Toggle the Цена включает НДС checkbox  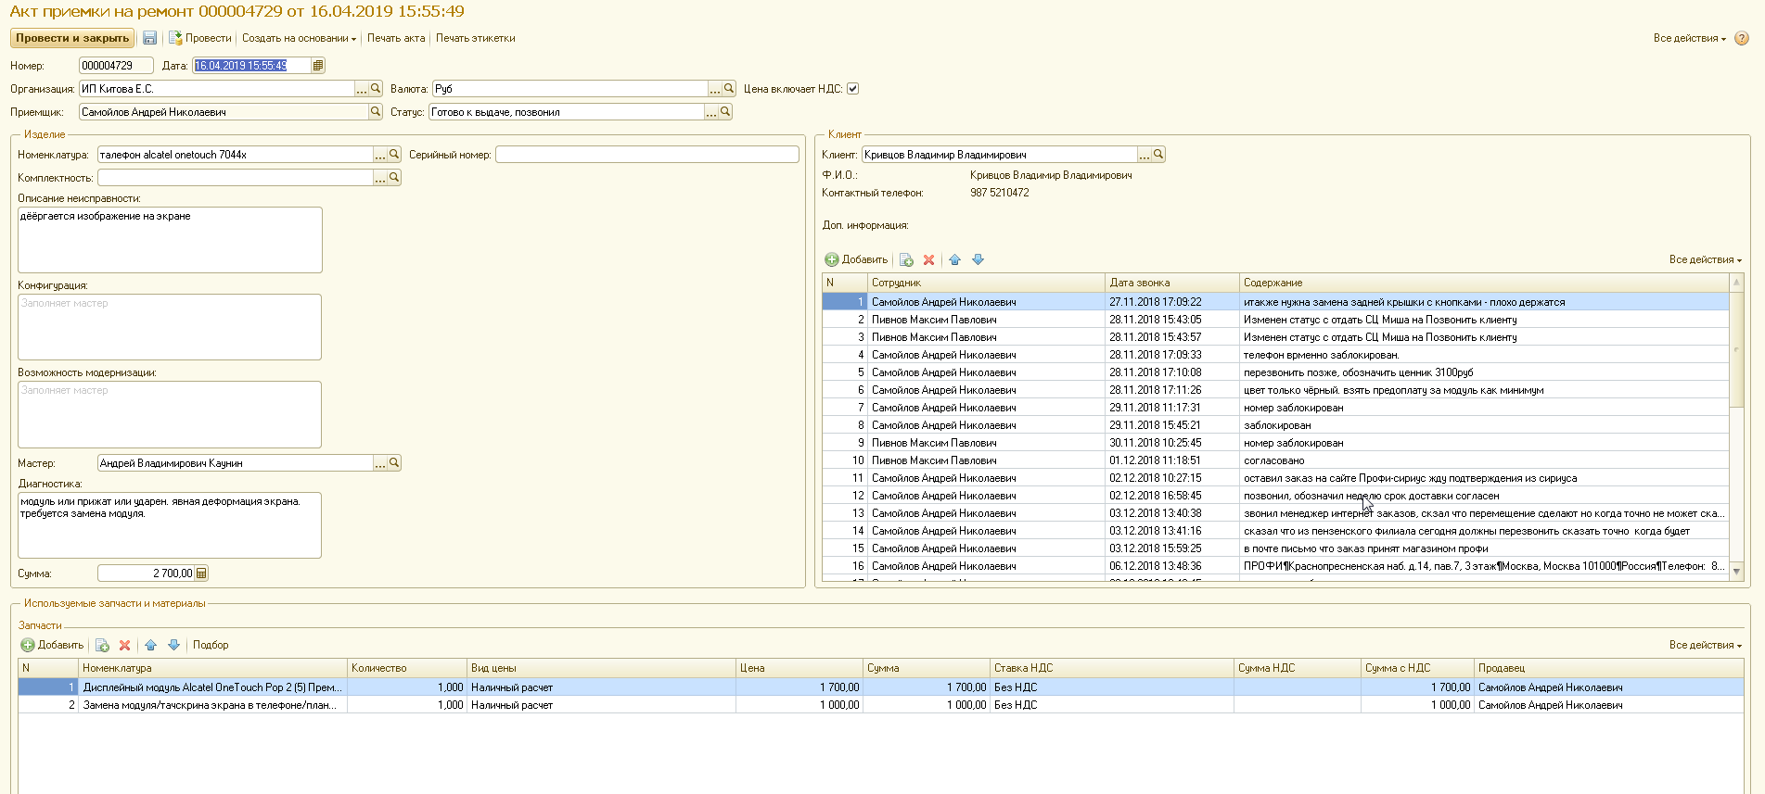852,89
